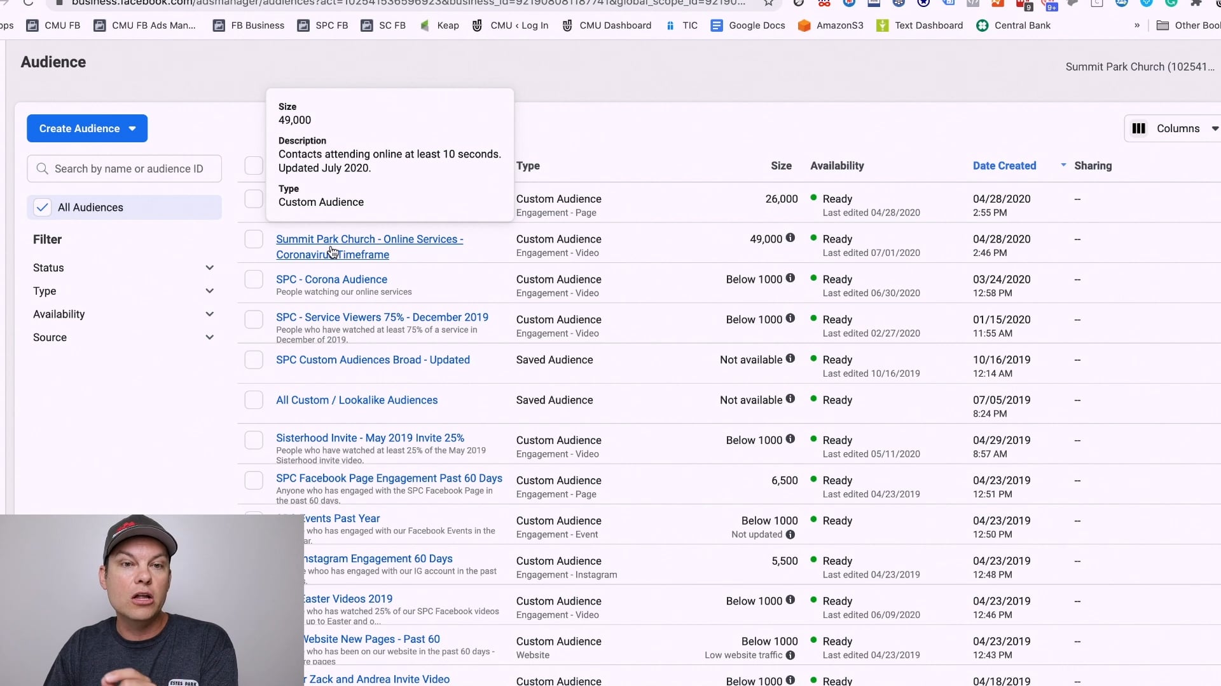Open the Columns dropdown

[x=1175, y=128]
